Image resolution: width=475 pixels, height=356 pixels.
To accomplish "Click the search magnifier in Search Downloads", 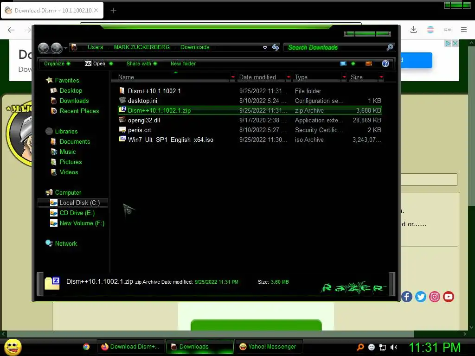I will (390, 47).
